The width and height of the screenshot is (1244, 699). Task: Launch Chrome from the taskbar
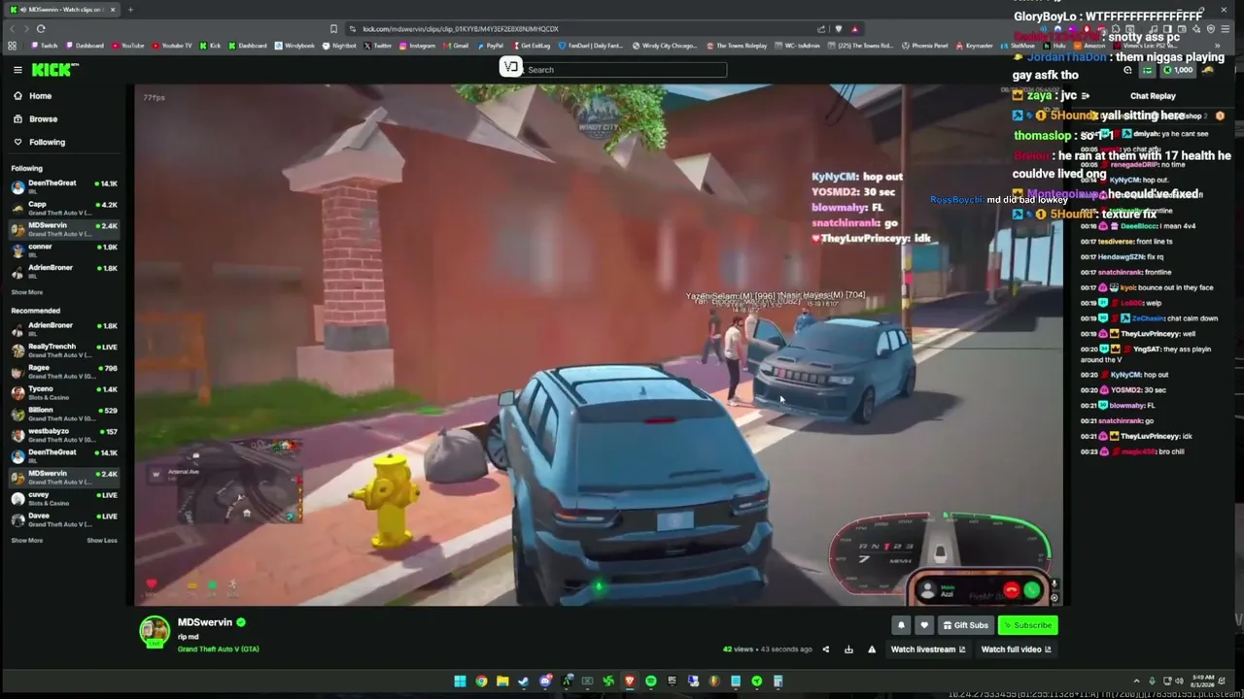(x=481, y=682)
